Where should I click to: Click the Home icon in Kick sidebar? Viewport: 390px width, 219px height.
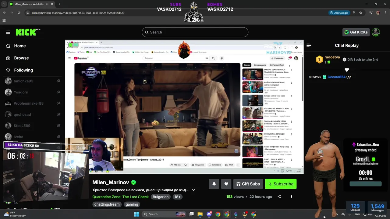[x=8, y=46]
